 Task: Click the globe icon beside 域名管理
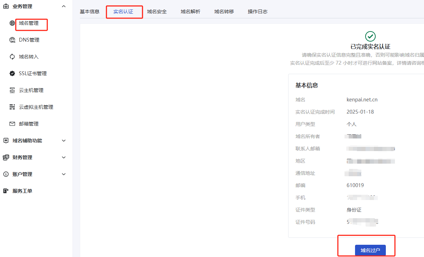[x=12, y=23]
